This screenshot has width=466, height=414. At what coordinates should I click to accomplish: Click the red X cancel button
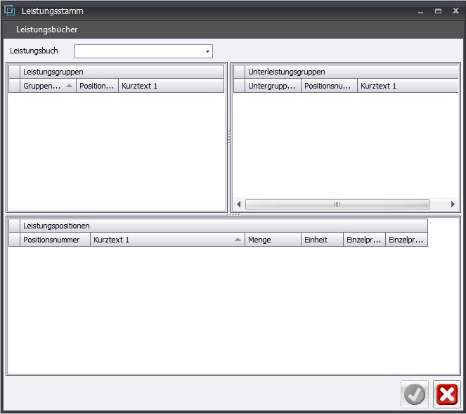(x=446, y=395)
